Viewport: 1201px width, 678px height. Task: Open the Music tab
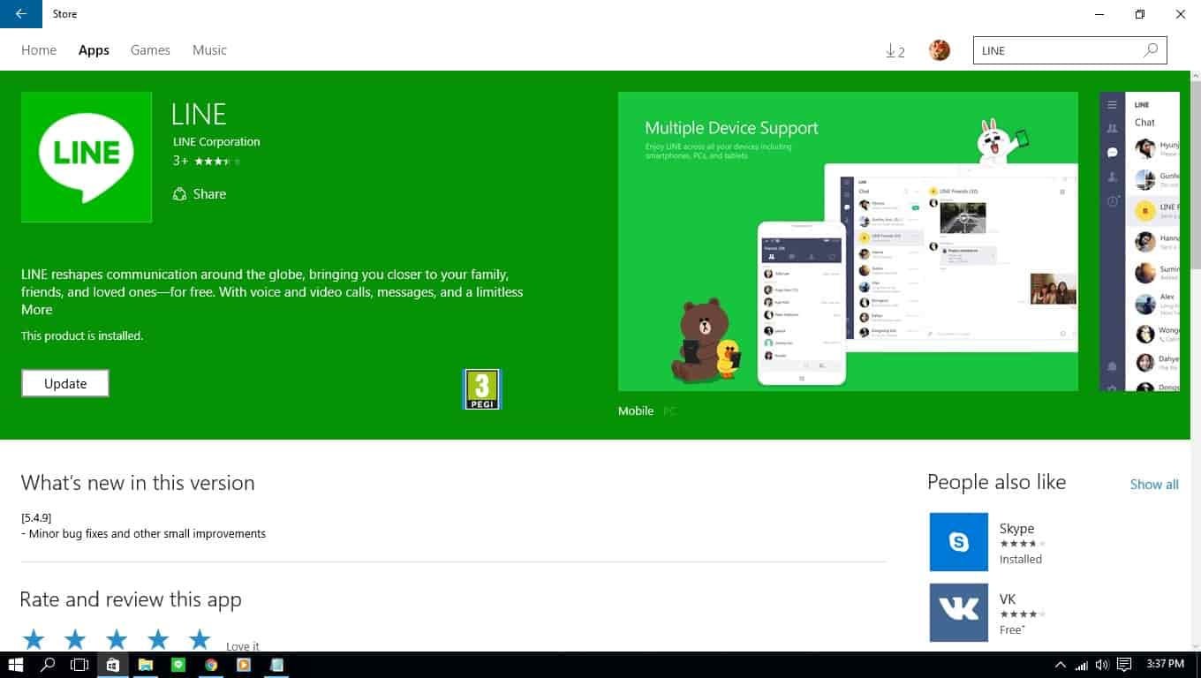209,50
